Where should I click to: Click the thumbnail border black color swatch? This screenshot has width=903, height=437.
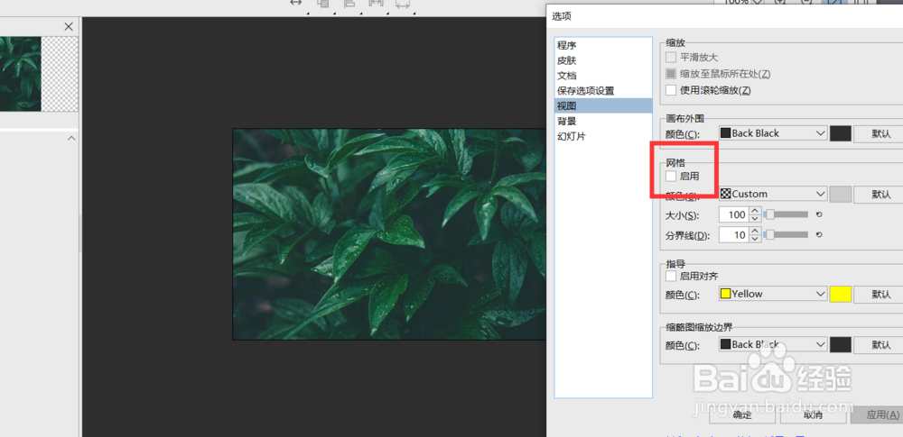pos(840,345)
